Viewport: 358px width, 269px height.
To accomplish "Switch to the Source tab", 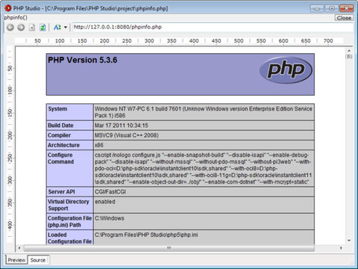I will point(38,260).
